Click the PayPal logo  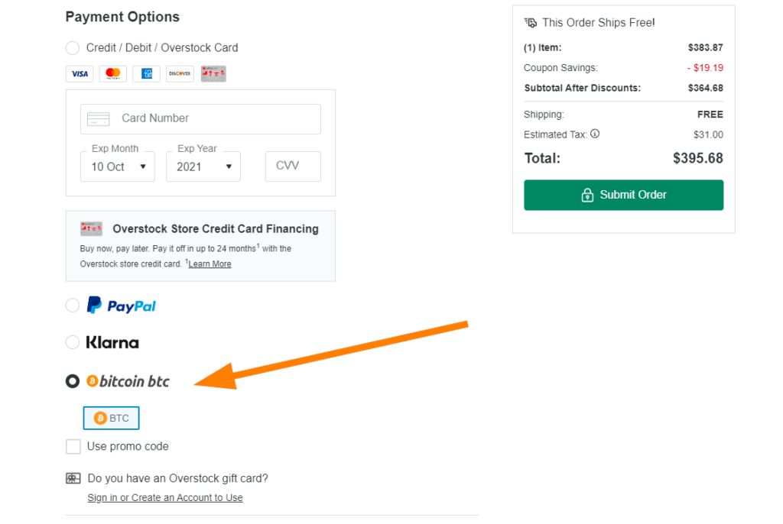point(122,306)
